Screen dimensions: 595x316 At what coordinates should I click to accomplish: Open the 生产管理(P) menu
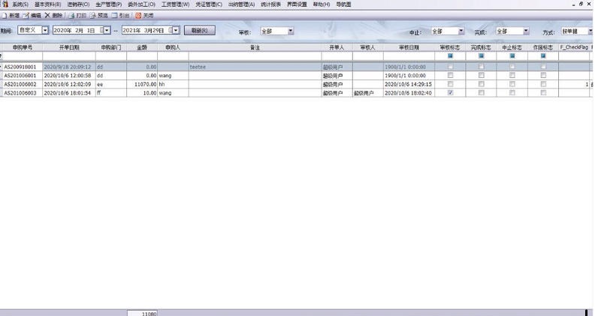[109, 5]
